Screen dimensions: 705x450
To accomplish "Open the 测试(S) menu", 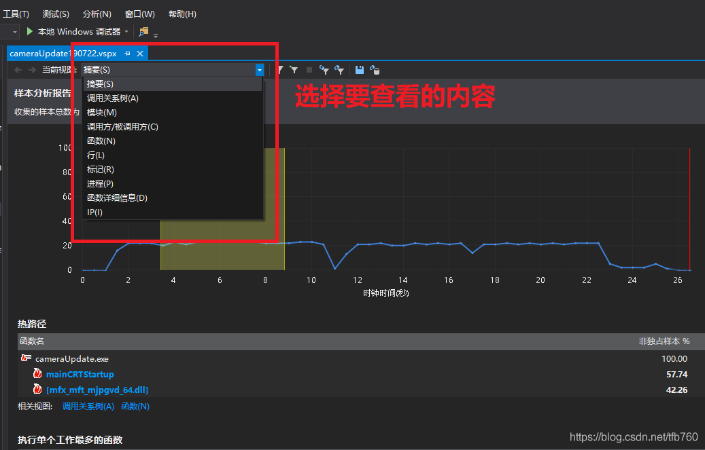I will (x=56, y=14).
